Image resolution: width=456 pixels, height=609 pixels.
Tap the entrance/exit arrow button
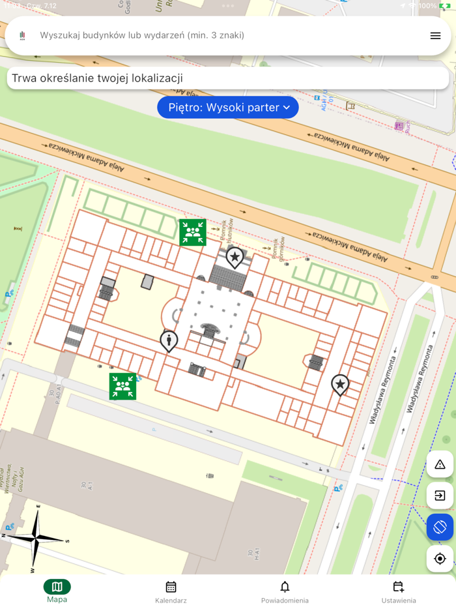tap(440, 496)
